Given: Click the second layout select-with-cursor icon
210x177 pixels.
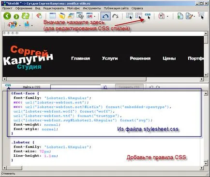Looking at the screenshot, I should point(139,16).
